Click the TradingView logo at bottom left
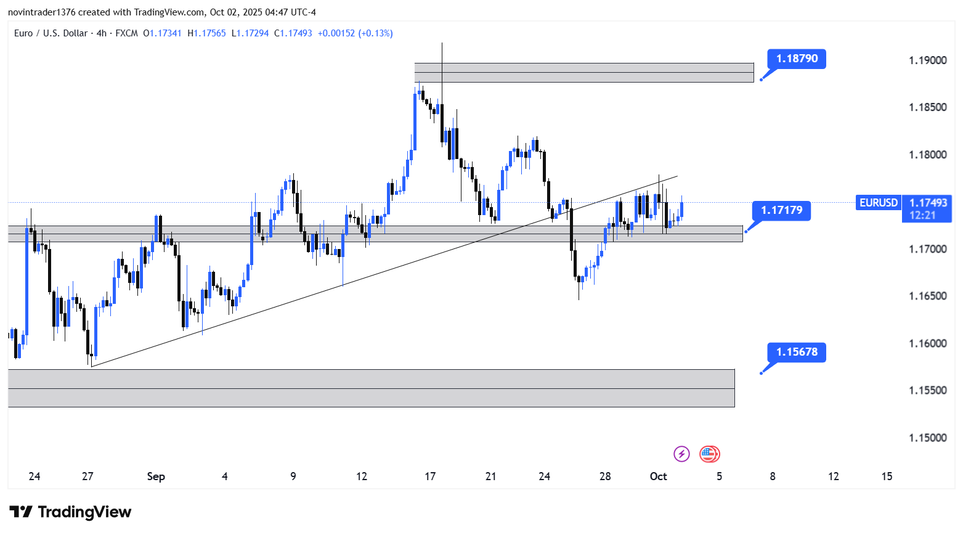This screenshot has height=535, width=963. (x=70, y=512)
